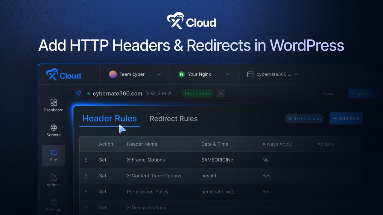This screenshot has width=383, height=215.
Task: Click drag handle of X-Design-Options row
Action: click(86, 208)
